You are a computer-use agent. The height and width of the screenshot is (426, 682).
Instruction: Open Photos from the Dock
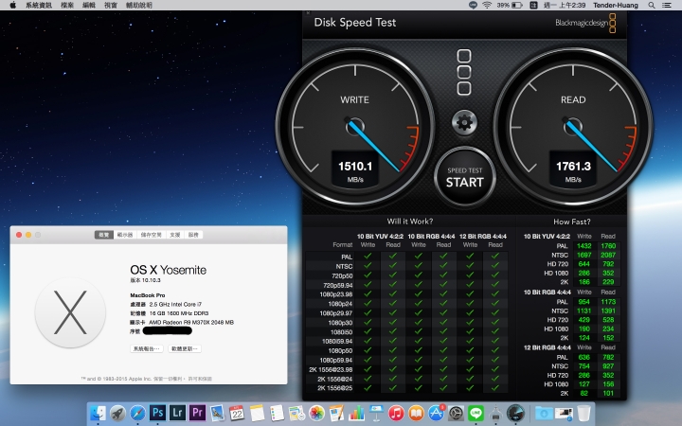[x=316, y=413]
